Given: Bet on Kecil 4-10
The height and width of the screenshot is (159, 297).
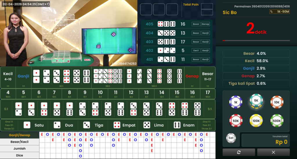Looking at the screenshot, I should click(x=8, y=76).
